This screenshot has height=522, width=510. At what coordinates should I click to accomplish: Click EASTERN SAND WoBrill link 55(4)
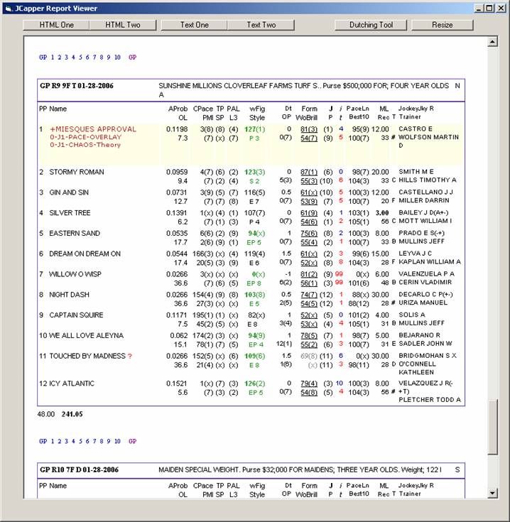[x=309, y=242]
